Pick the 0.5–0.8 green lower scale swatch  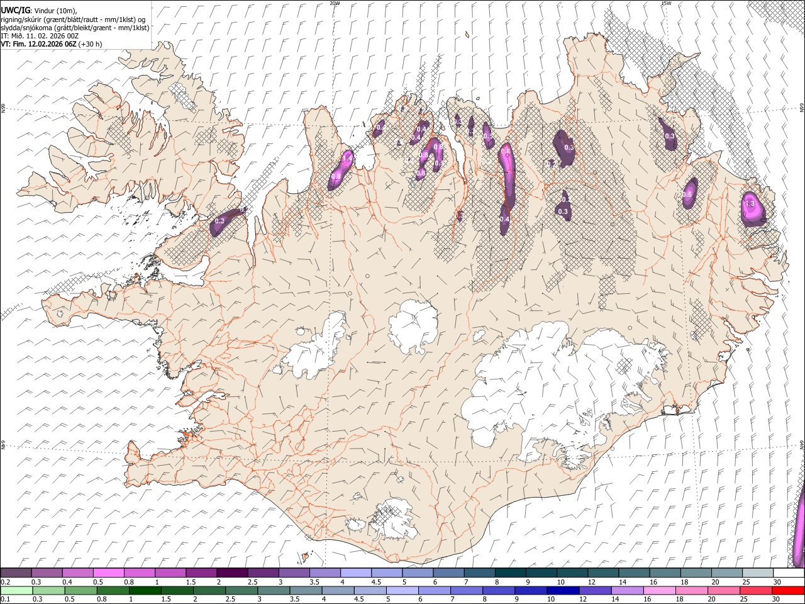click(x=80, y=590)
